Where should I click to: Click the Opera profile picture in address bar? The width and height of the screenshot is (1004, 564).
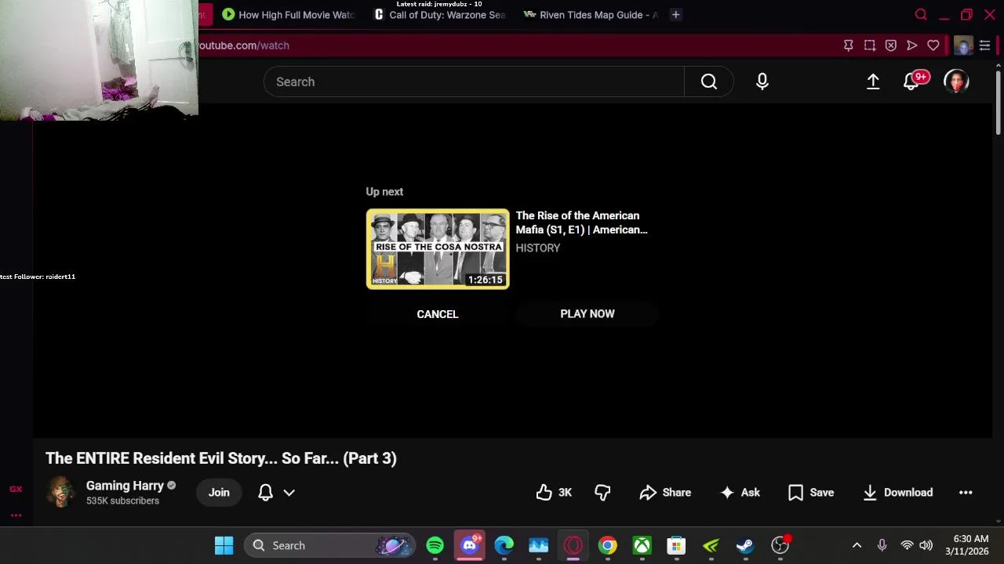tap(963, 45)
